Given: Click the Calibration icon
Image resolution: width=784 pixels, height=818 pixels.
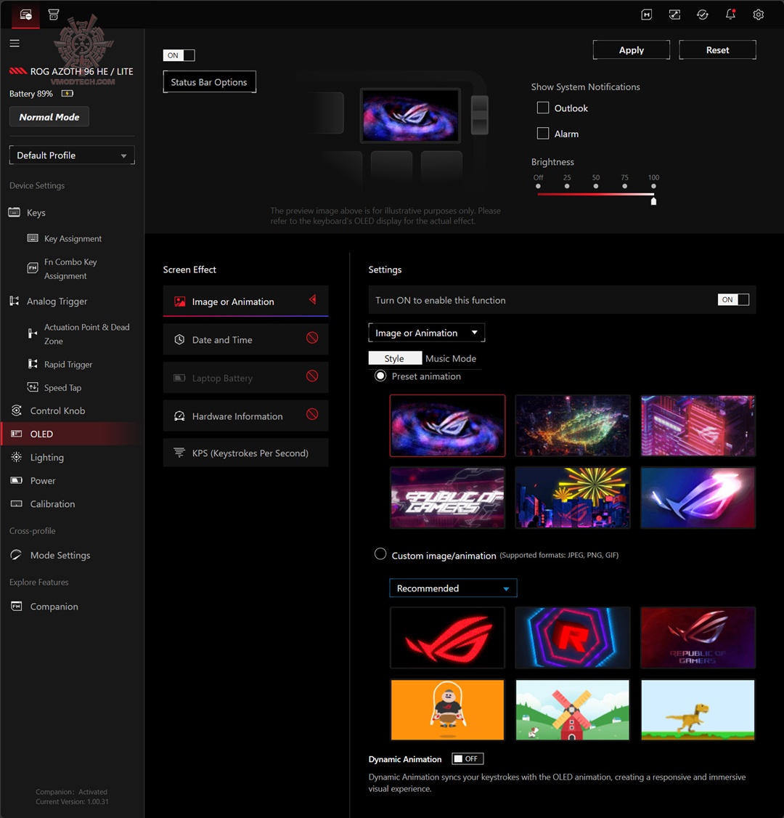Looking at the screenshot, I should [17, 504].
